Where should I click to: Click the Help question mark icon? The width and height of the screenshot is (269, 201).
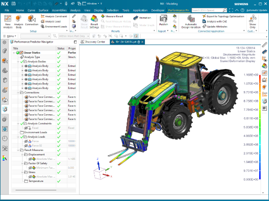pyautogui.click(x=242, y=10)
